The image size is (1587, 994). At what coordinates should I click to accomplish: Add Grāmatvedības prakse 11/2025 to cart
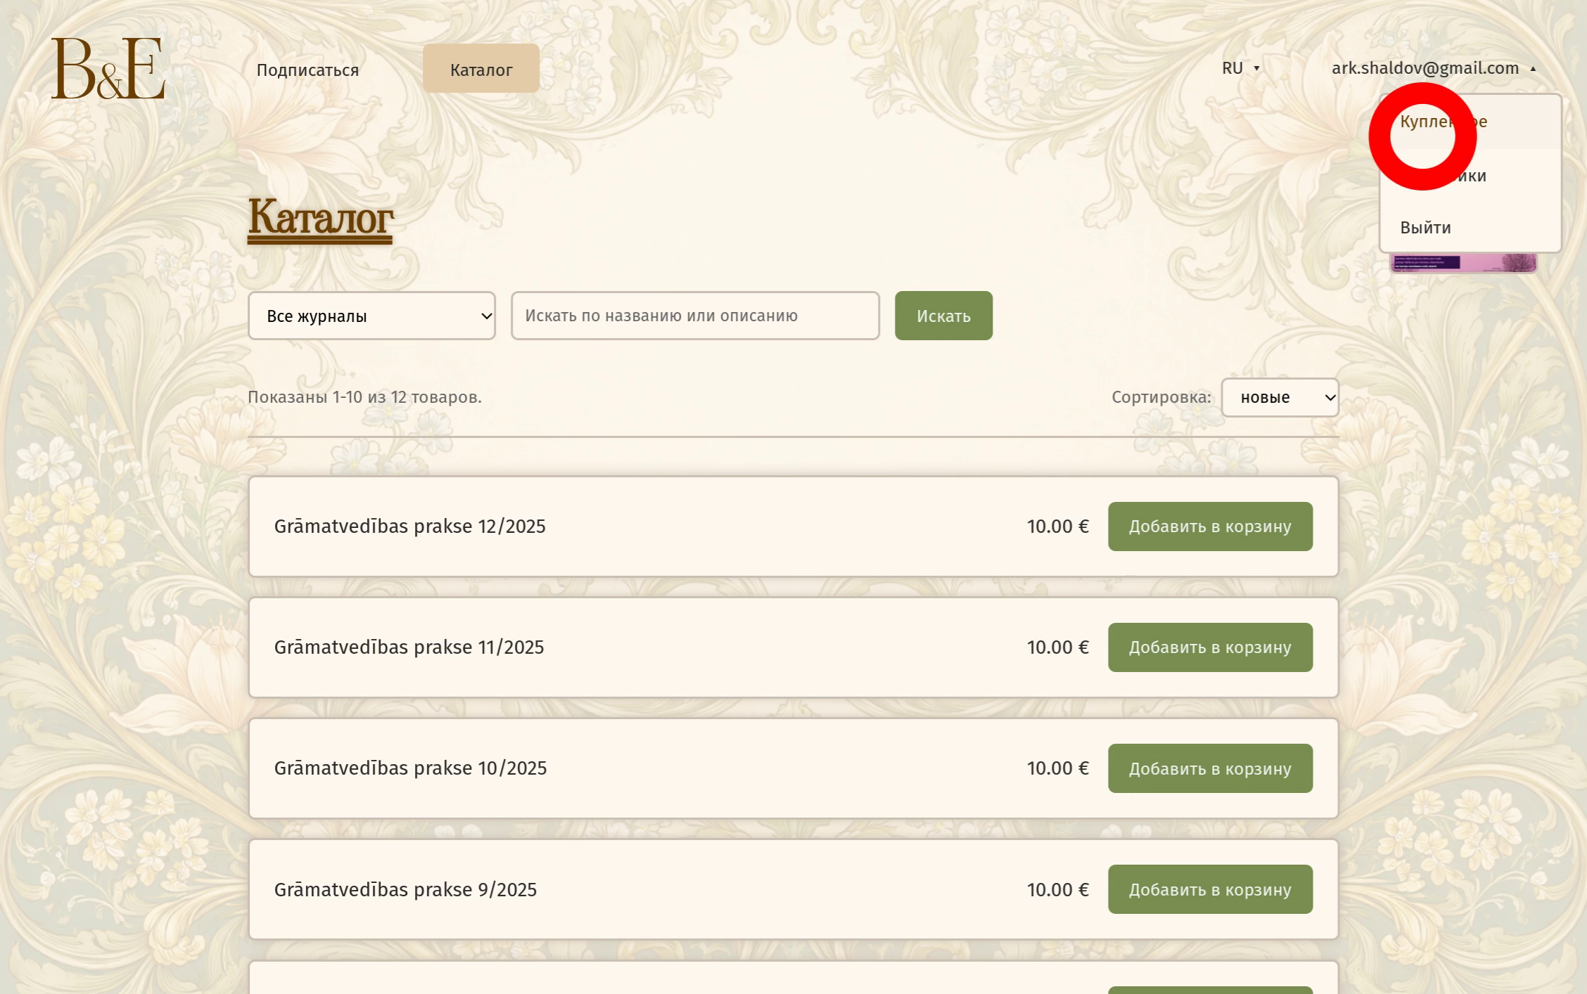[x=1210, y=647]
